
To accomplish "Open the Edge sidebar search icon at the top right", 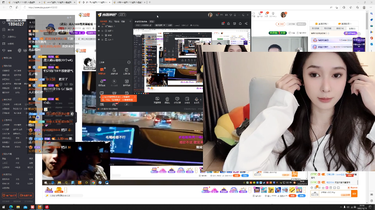I will tap(371, 14).
